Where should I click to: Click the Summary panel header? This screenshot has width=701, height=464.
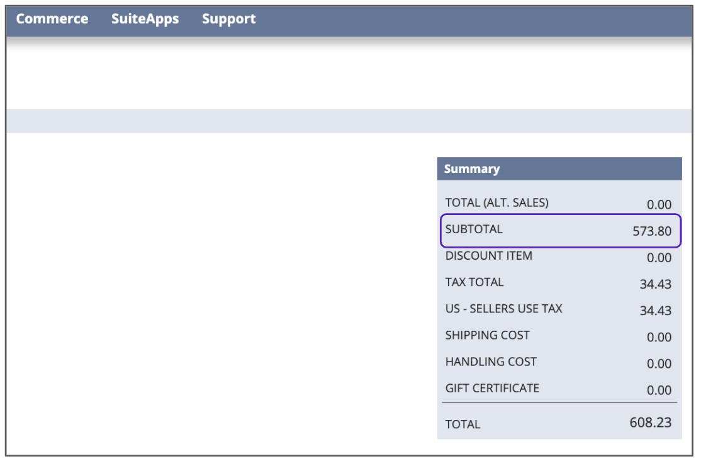click(472, 168)
